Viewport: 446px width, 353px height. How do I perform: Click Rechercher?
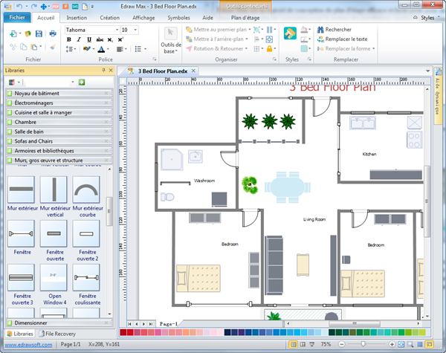point(334,30)
